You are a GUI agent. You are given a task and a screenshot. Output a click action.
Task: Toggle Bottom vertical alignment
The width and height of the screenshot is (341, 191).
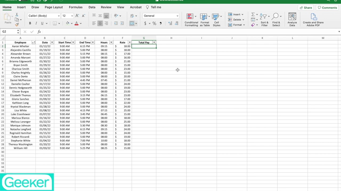coord(106,16)
